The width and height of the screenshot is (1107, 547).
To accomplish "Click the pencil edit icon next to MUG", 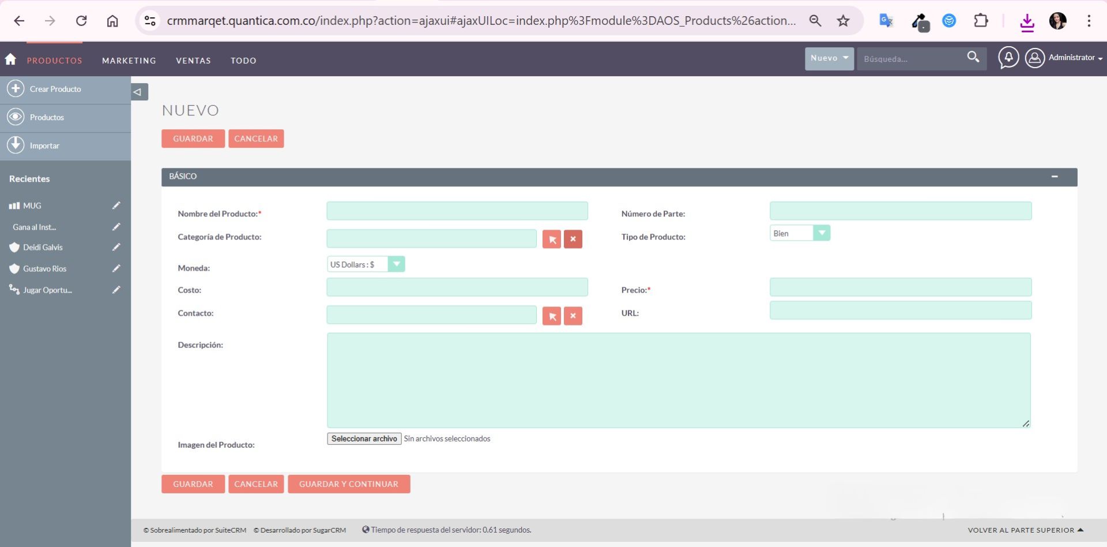I will point(116,205).
